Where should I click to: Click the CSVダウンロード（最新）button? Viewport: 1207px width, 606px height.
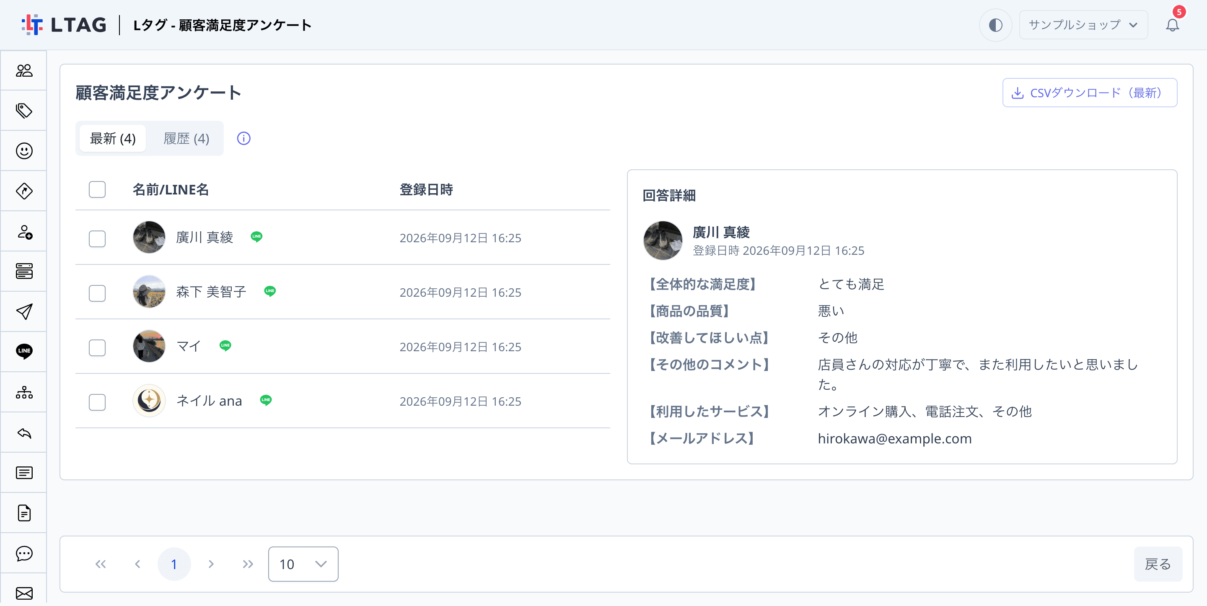pos(1089,93)
